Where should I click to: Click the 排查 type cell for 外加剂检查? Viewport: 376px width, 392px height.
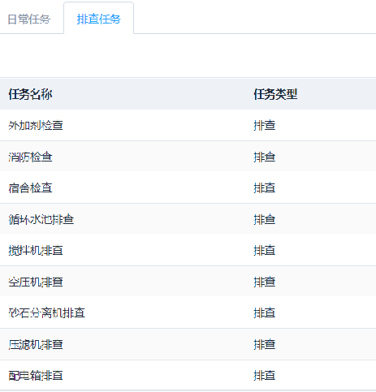coord(265,125)
